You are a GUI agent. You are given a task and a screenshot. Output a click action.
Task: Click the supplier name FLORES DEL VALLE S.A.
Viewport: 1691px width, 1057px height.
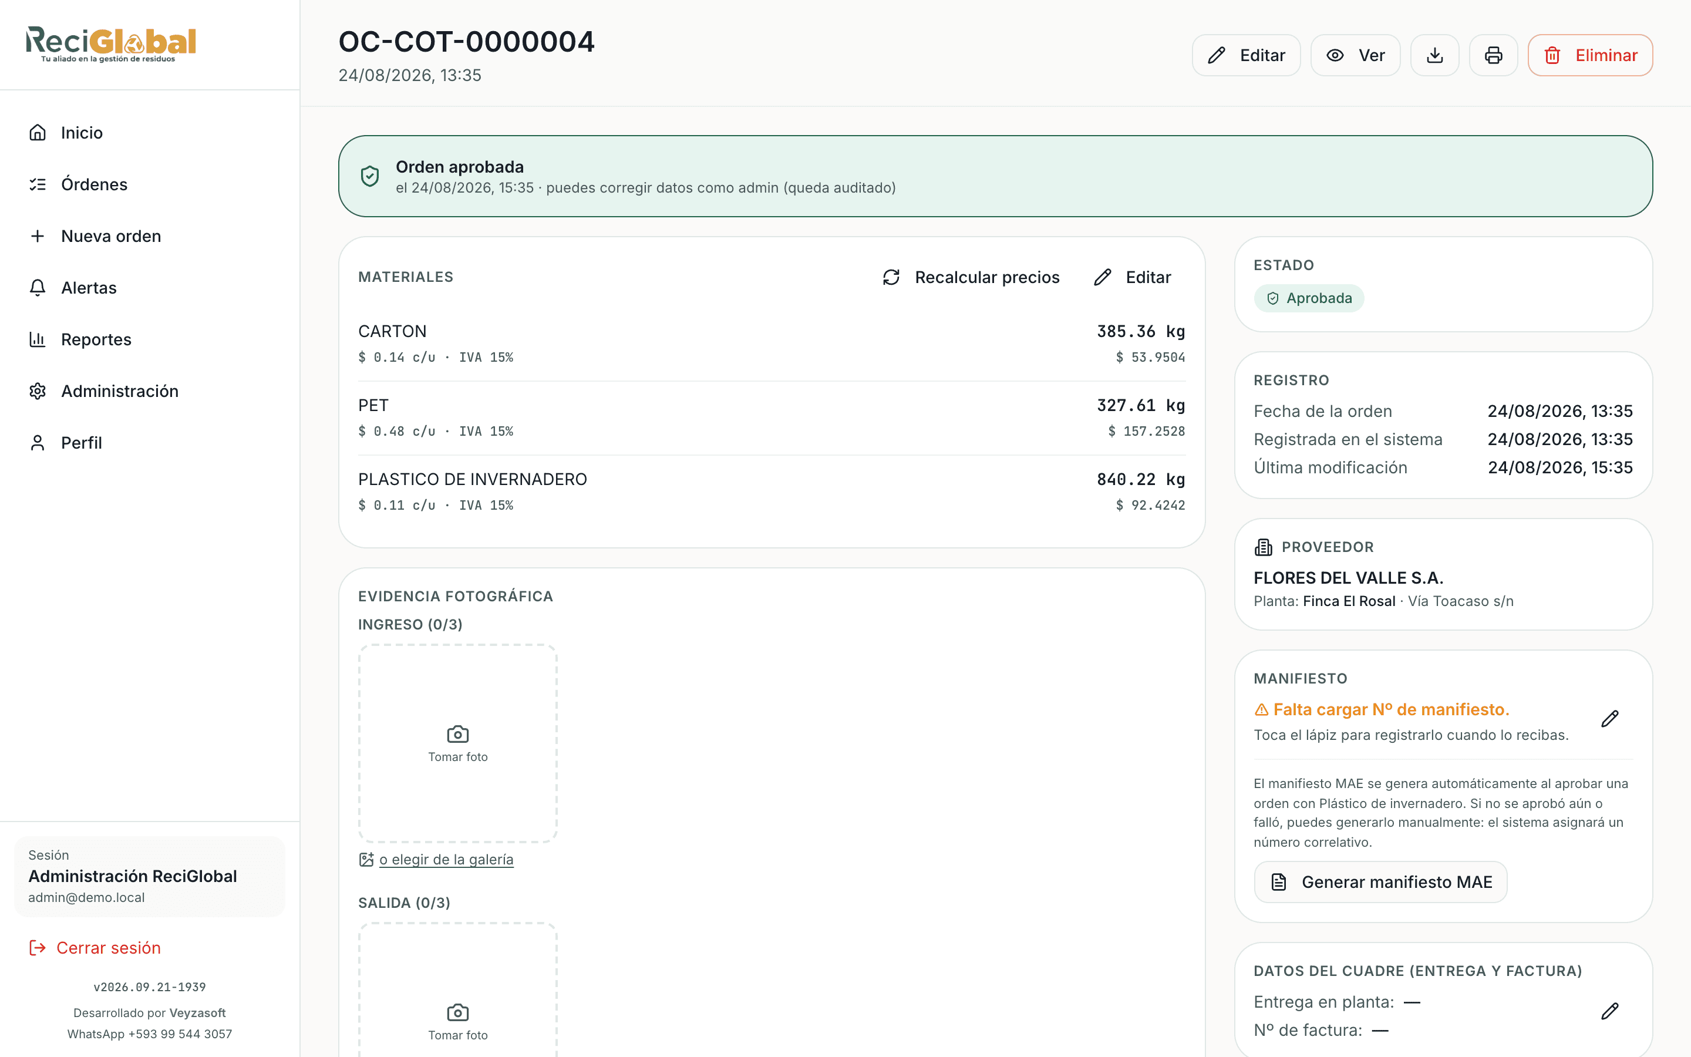pos(1349,578)
